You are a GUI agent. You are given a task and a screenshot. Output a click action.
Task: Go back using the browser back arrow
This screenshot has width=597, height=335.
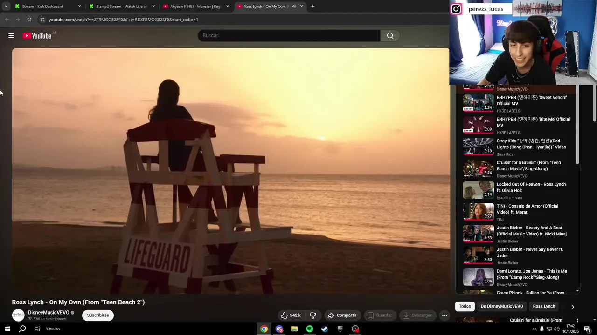[x=7, y=20]
